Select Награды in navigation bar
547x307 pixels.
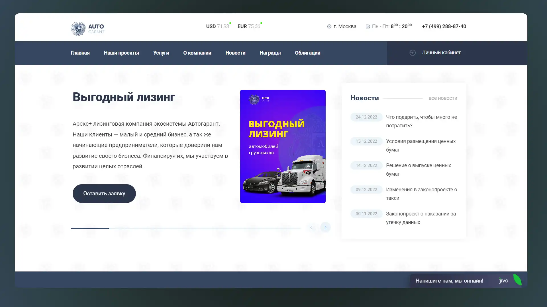coord(270,53)
